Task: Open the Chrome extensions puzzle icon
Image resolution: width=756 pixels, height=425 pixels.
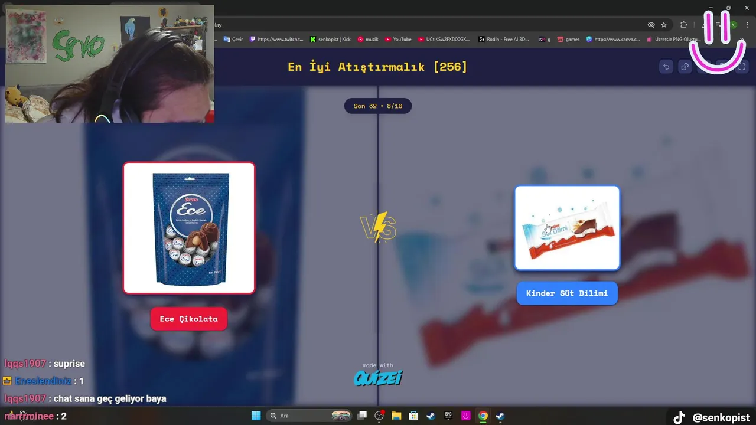Action: pyautogui.click(x=683, y=25)
